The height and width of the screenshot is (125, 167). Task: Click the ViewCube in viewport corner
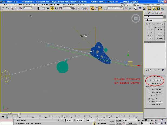point(136,19)
